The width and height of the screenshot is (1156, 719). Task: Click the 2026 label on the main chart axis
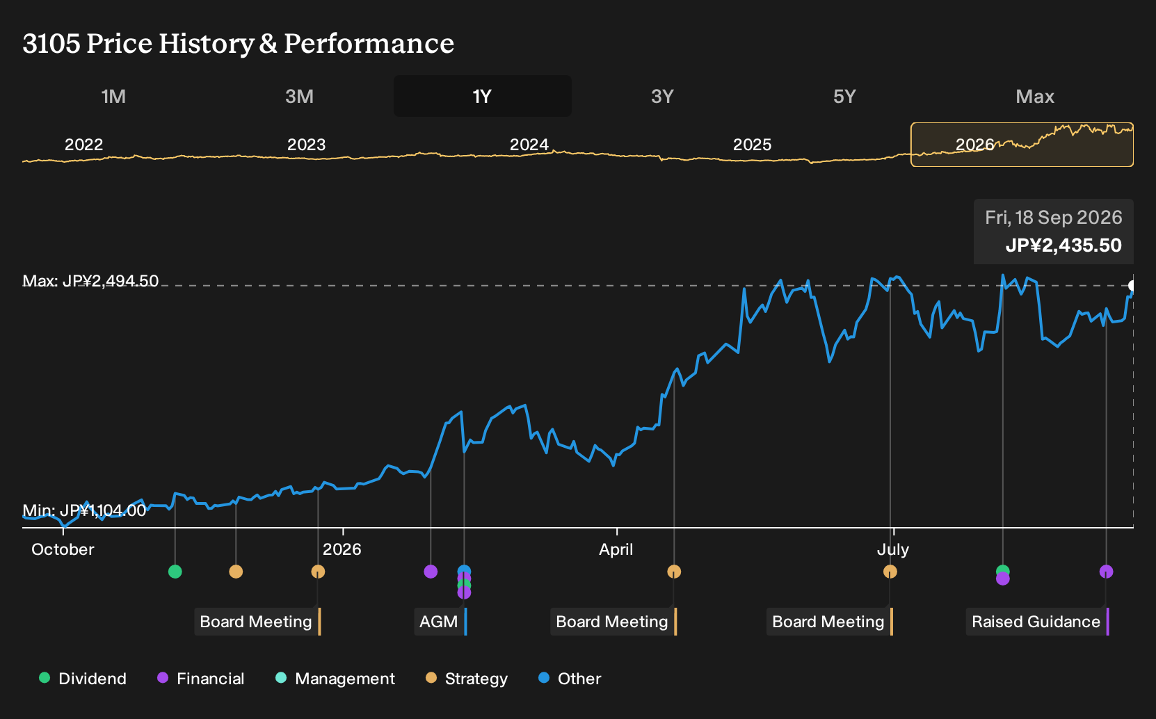point(342,549)
